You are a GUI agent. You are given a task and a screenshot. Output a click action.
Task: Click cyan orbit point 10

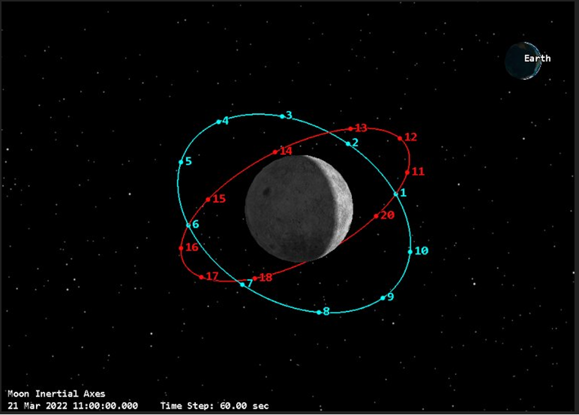click(410, 252)
